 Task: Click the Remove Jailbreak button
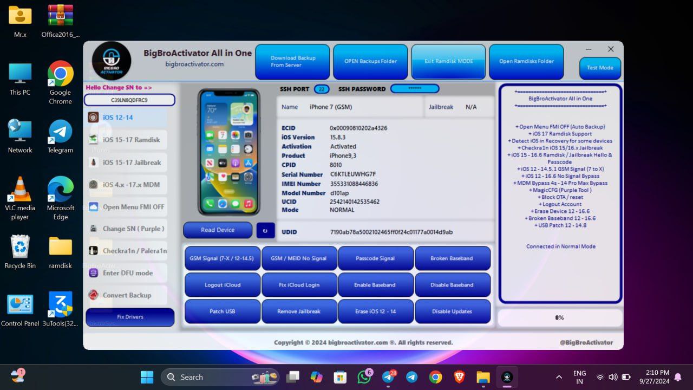coord(299,311)
